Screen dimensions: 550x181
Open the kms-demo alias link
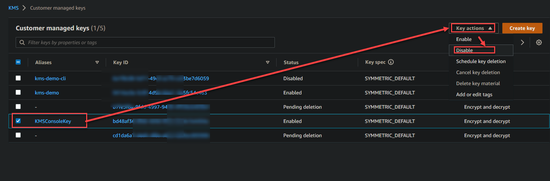pyautogui.click(x=47, y=93)
